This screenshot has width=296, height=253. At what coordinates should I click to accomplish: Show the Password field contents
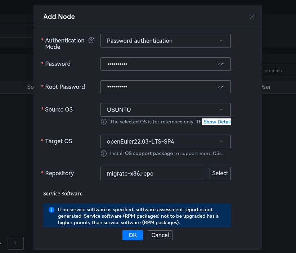click(x=221, y=64)
